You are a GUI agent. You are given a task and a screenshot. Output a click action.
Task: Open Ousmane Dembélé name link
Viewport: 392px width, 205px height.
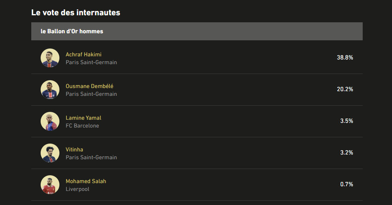click(89, 86)
